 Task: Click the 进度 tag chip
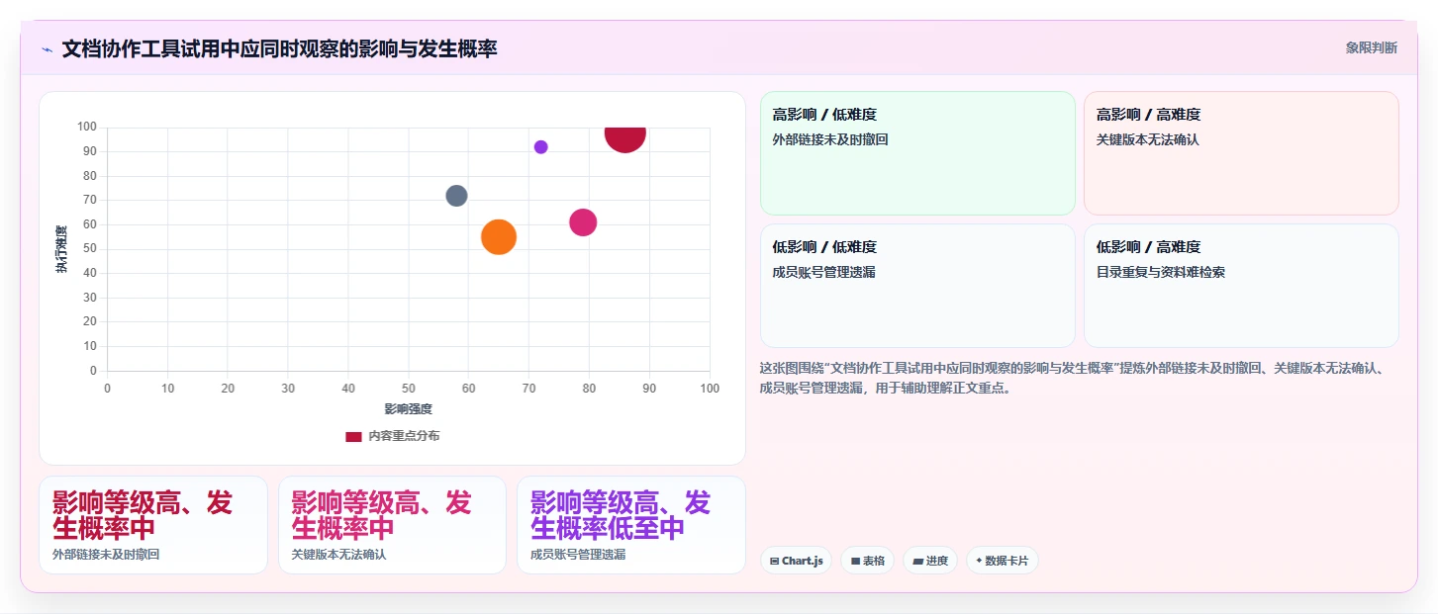point(930,561)
